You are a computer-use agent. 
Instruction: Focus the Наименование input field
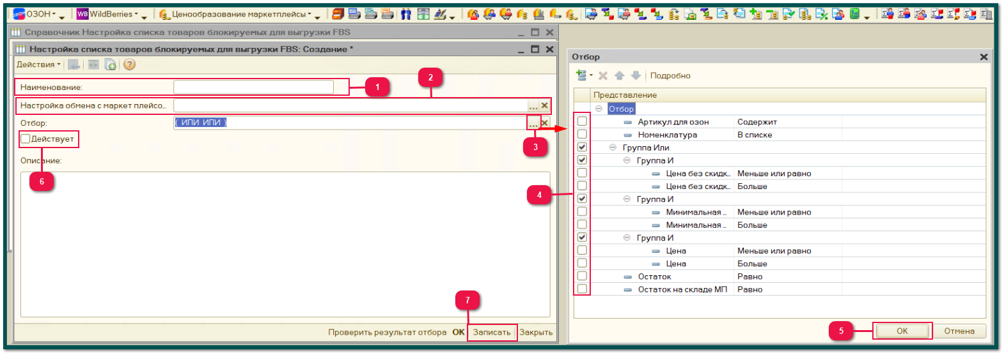[x=253, y=87]
